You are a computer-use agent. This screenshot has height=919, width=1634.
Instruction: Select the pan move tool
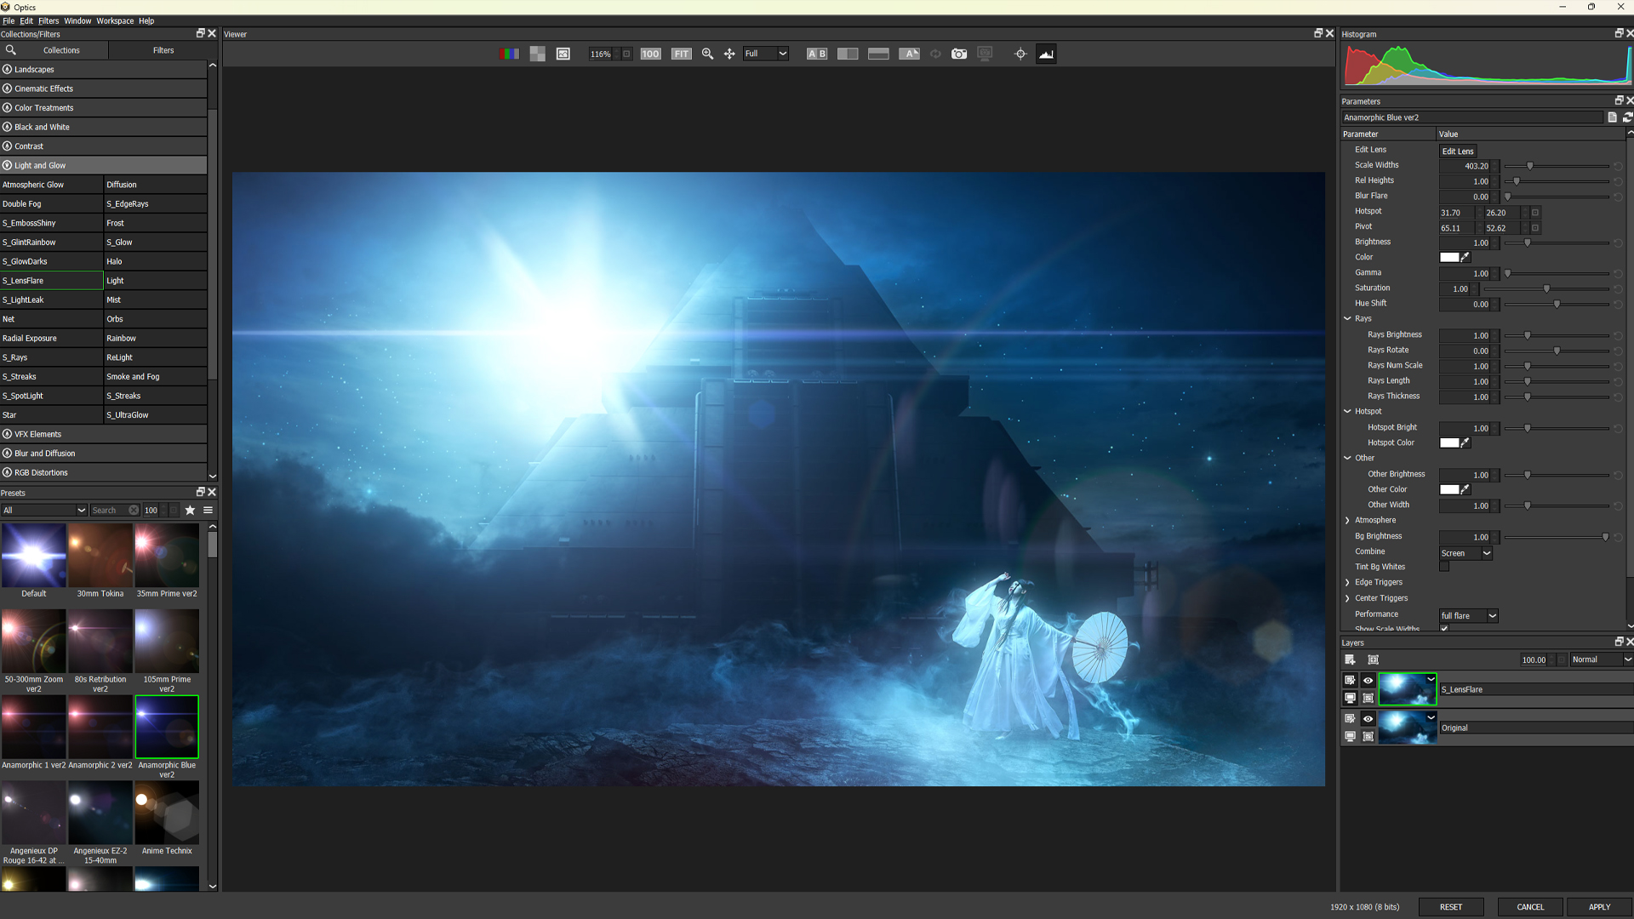click(729, 54)
